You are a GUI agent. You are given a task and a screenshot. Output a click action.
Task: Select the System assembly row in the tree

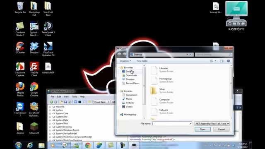[59, 110]
